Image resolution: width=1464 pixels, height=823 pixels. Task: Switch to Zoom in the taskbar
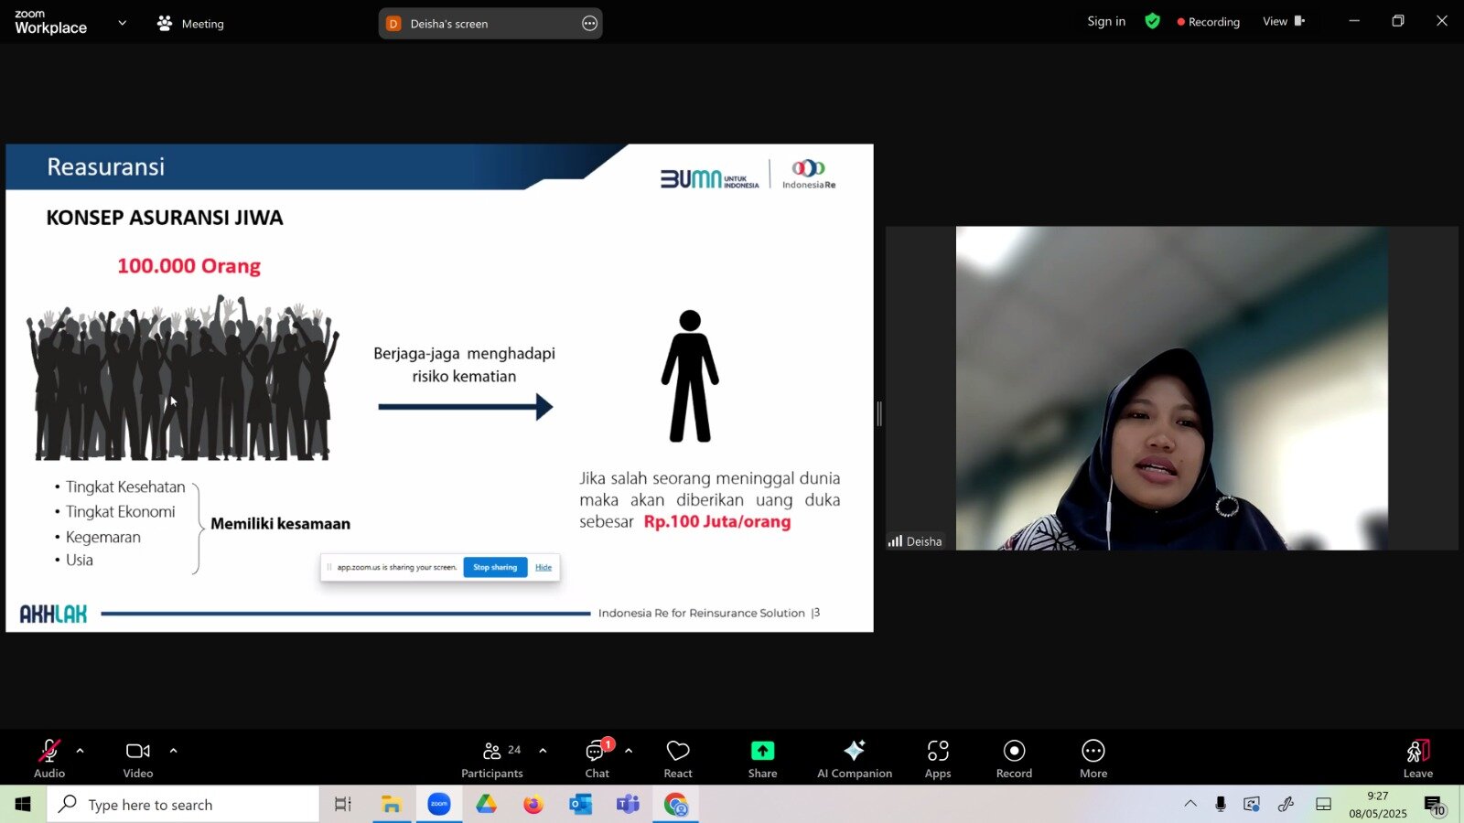(x=439, y=805)
